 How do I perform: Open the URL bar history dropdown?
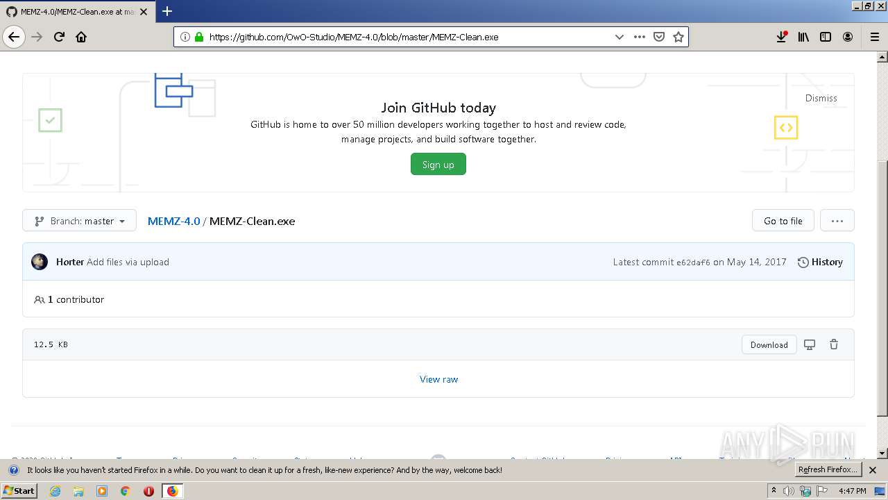click(x=620, y=37)
